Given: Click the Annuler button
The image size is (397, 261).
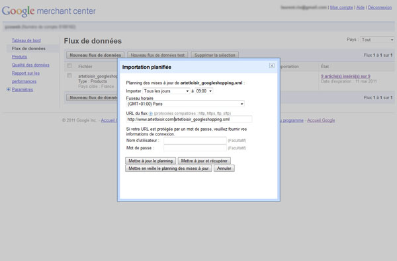Looking at the screenshot, I should coord(224,168).
